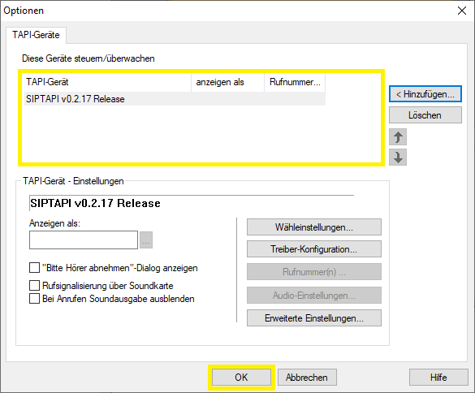475x393 pixels.
Task: Close the Optionen dialog window
Action: pyautogui.click(x=462, y=11)
